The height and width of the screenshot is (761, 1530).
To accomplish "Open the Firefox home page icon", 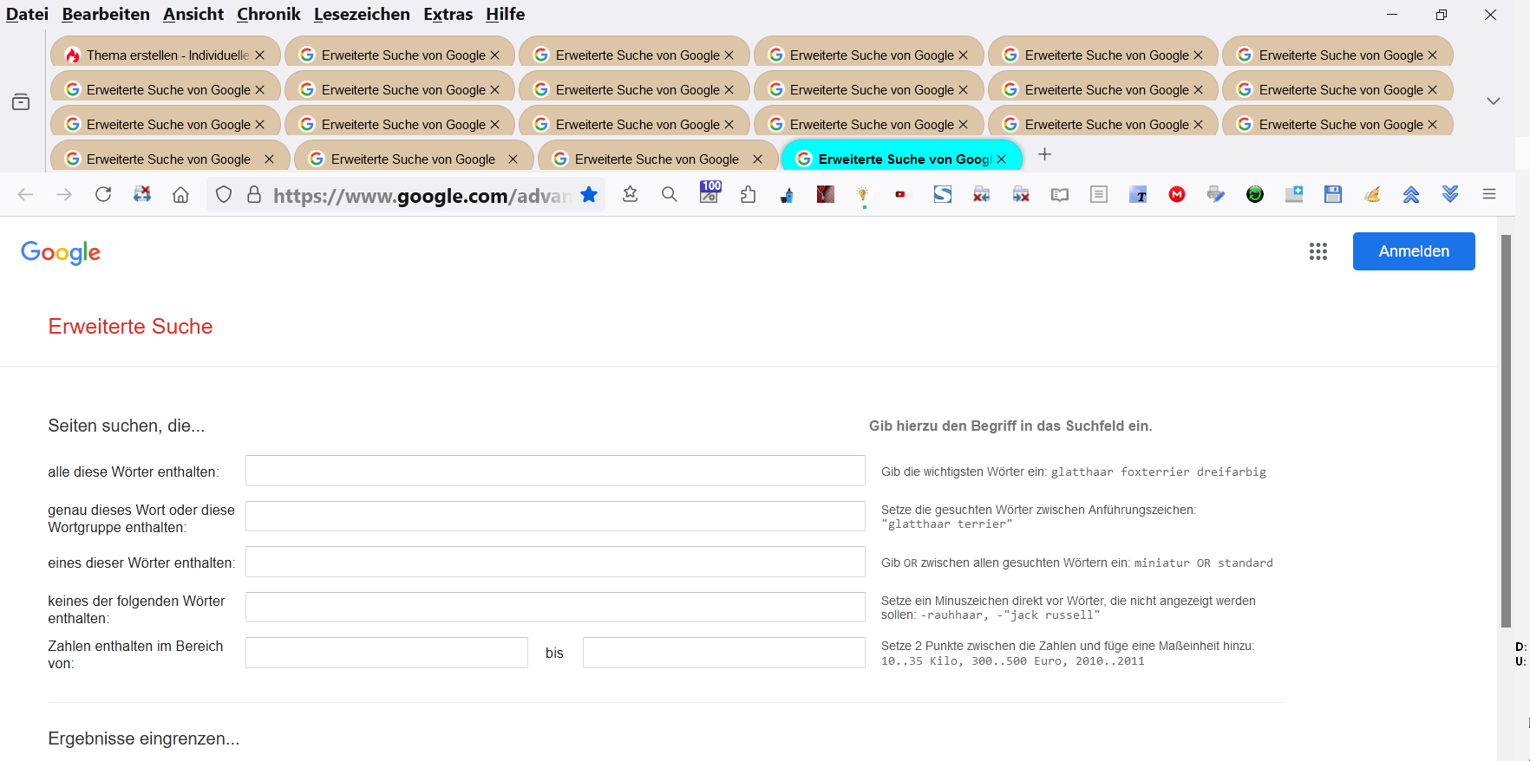I will [180, 194].
